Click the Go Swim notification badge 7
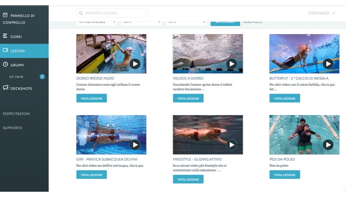 pos(42,77)
